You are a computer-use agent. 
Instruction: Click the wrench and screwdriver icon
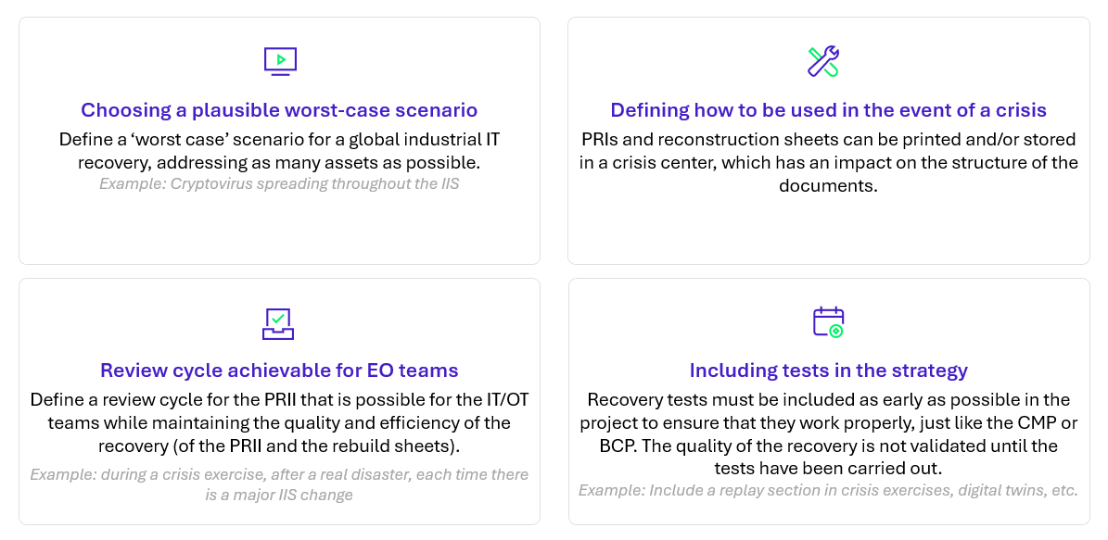(823, 61)
